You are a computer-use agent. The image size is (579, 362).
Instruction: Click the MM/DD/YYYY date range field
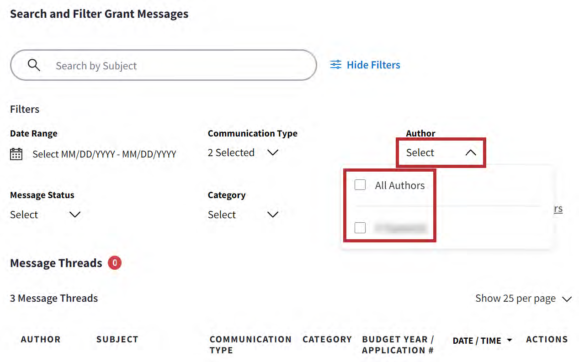pos(104,154)
